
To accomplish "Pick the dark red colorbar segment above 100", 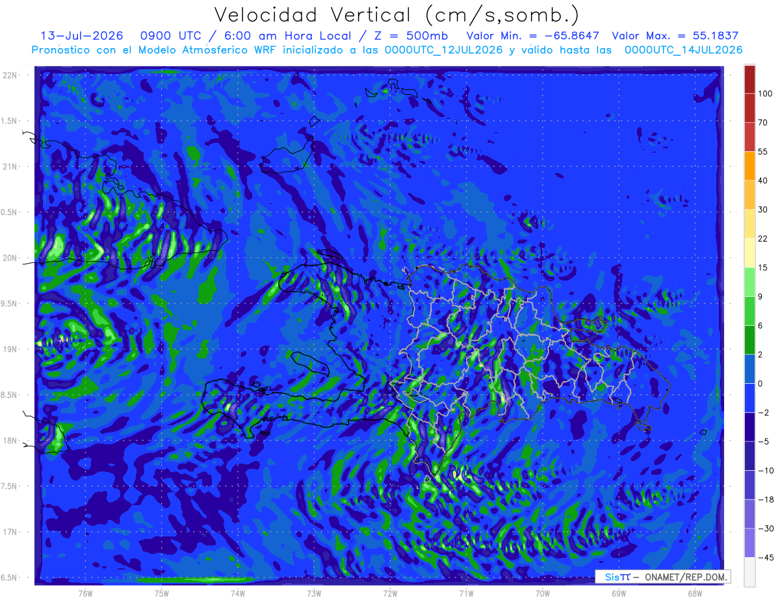I will pos(749,79).
